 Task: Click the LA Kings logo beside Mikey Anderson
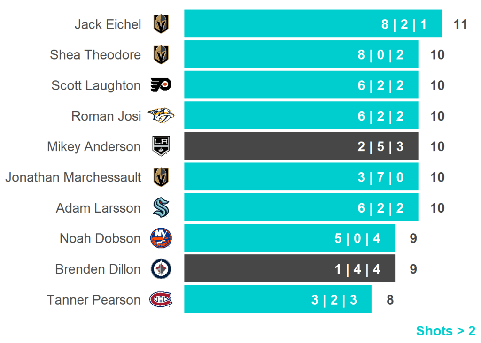pos(161,146)
